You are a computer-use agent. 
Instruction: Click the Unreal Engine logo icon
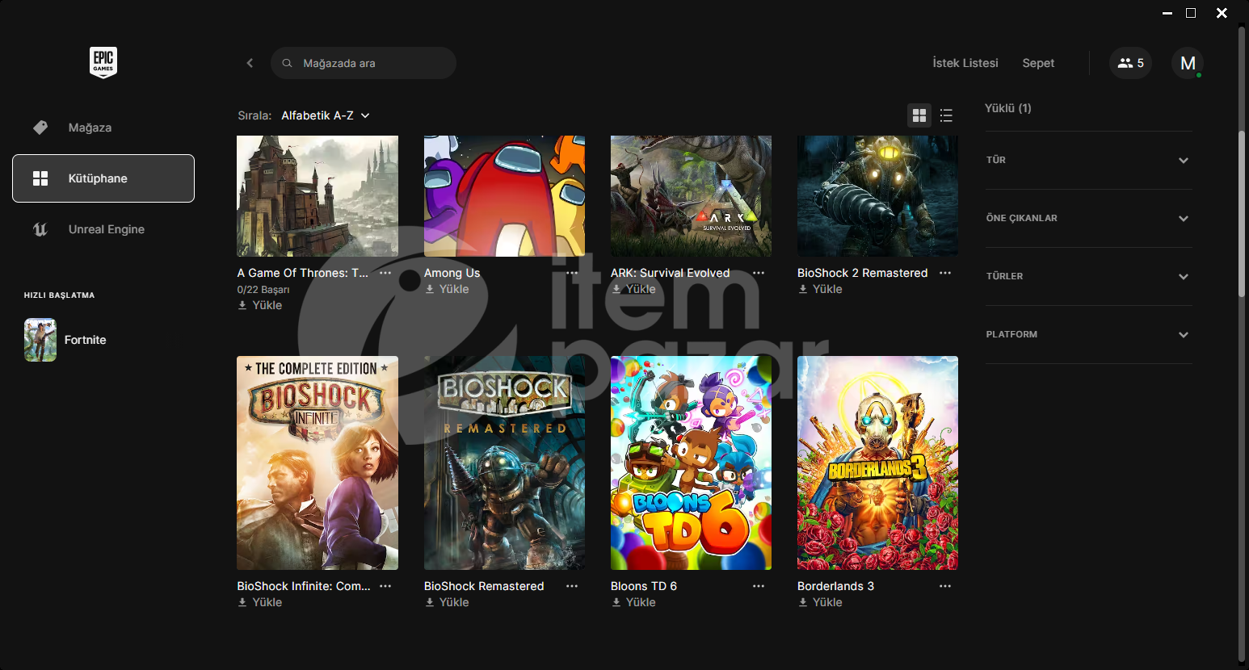click(40, 229)
